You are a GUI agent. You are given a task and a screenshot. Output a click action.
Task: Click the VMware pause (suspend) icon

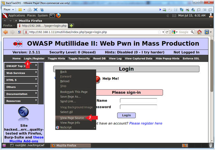(20, 10)
